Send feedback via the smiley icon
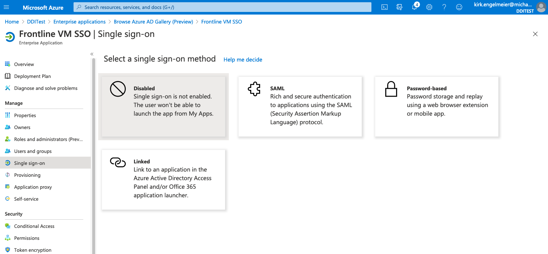 tap(459, 7)
